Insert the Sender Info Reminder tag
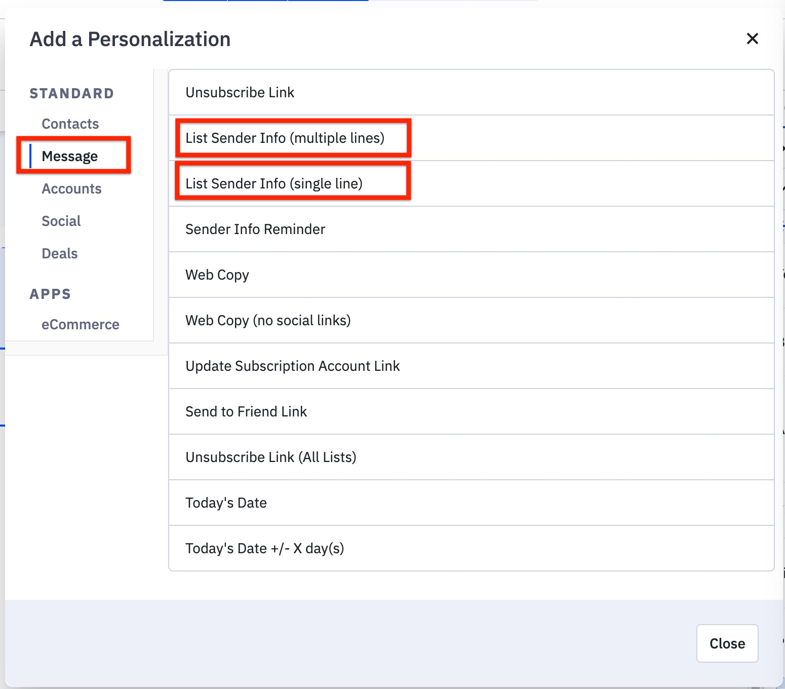This screenshot has width=785, height=689. [x=255, y=229]
